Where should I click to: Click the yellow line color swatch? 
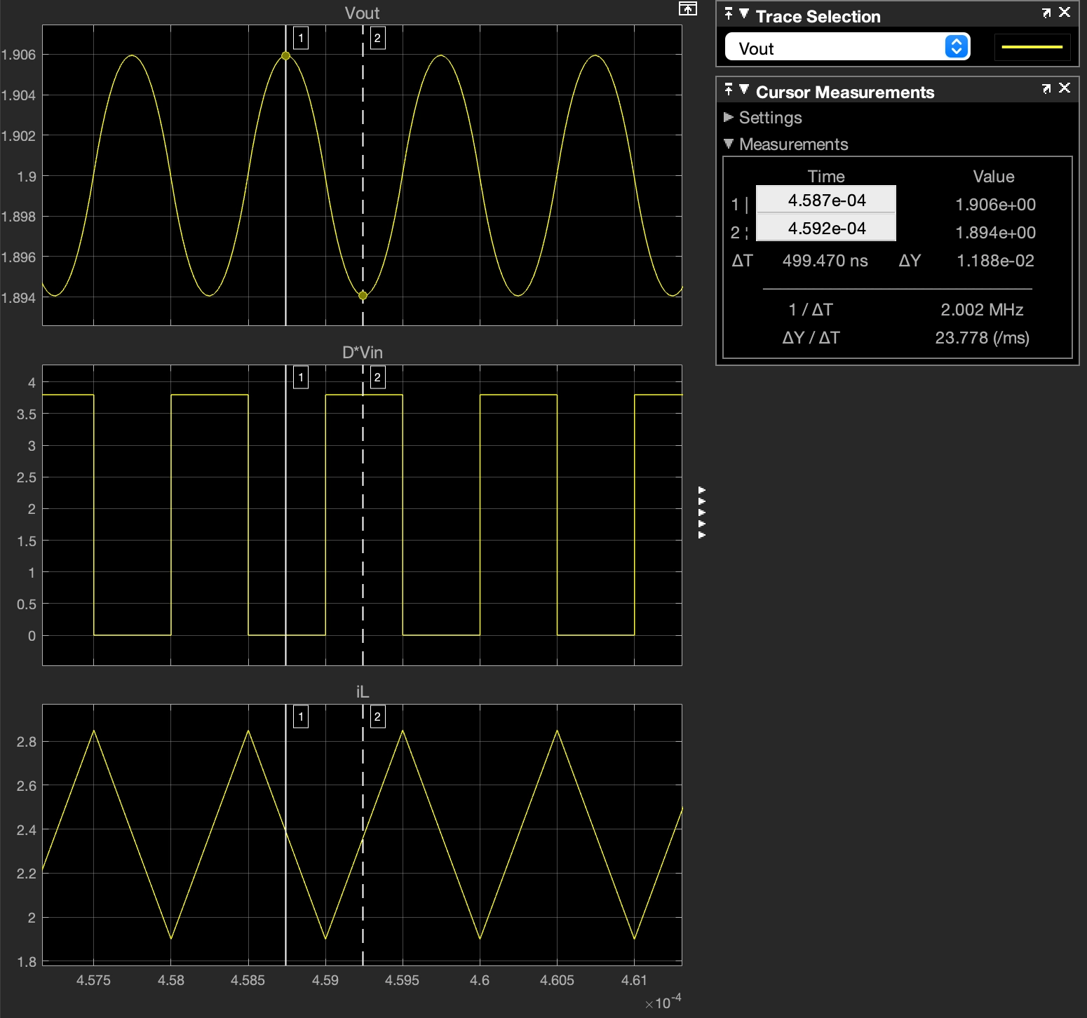(x=1032, y=47)
